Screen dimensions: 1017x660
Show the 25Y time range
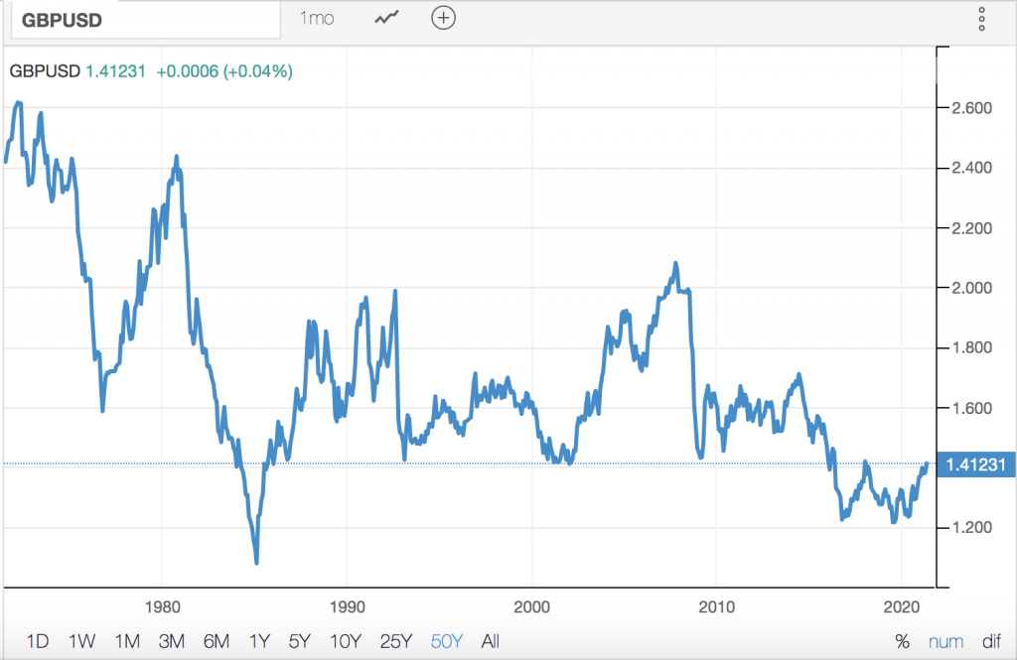(x=395, y=641)
